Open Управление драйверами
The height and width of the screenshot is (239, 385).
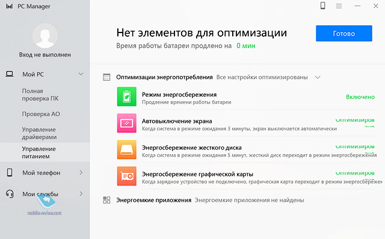pyautogui.click(x=39, y=133)
